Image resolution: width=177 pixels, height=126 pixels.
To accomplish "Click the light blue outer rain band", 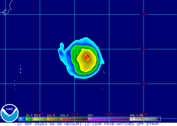I will click(63, 54).
